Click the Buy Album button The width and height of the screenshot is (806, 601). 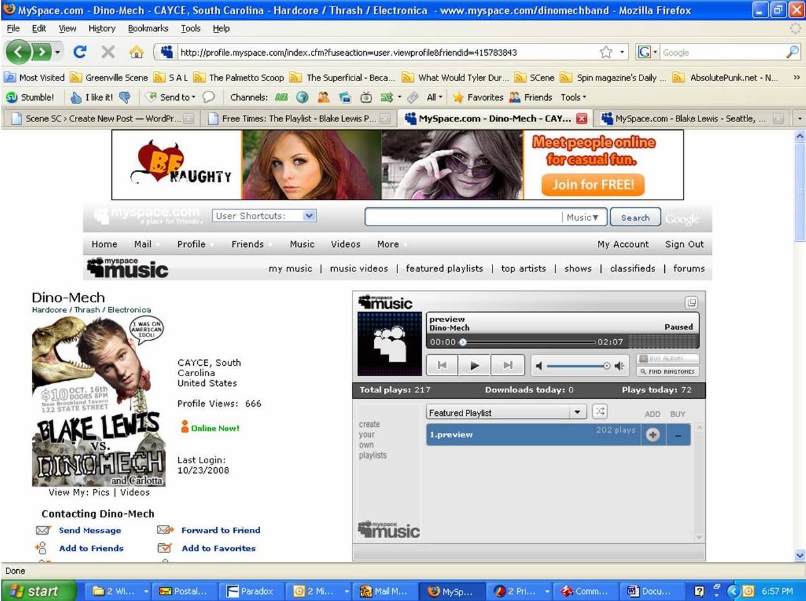(667, 359)
